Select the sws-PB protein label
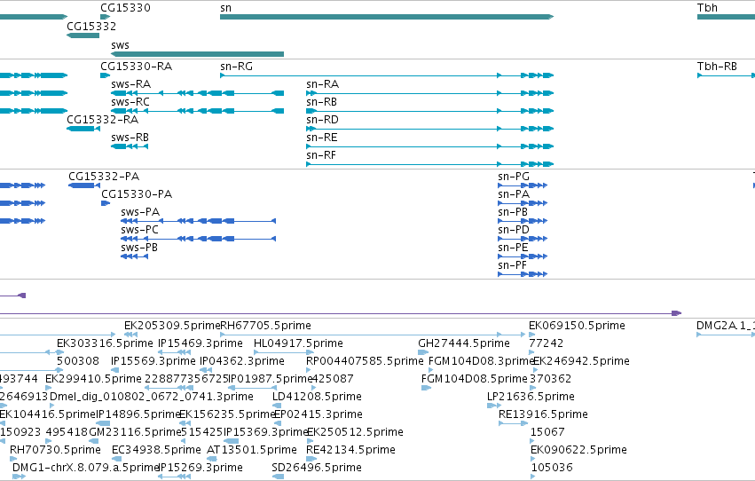This screenshot has width=755, height=481. pos(138,248)
